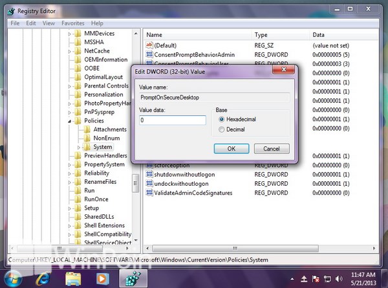Select the Attachments key in the tree

click(109, 129)
